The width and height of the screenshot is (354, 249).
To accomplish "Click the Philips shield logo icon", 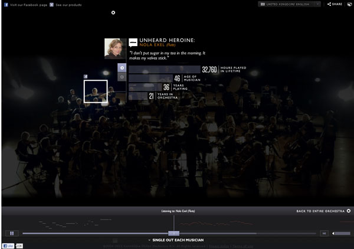I will 349,4.
